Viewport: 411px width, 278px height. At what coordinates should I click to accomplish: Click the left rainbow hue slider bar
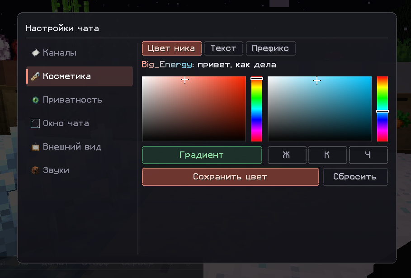pyautogui.click(x=257, y=109)
